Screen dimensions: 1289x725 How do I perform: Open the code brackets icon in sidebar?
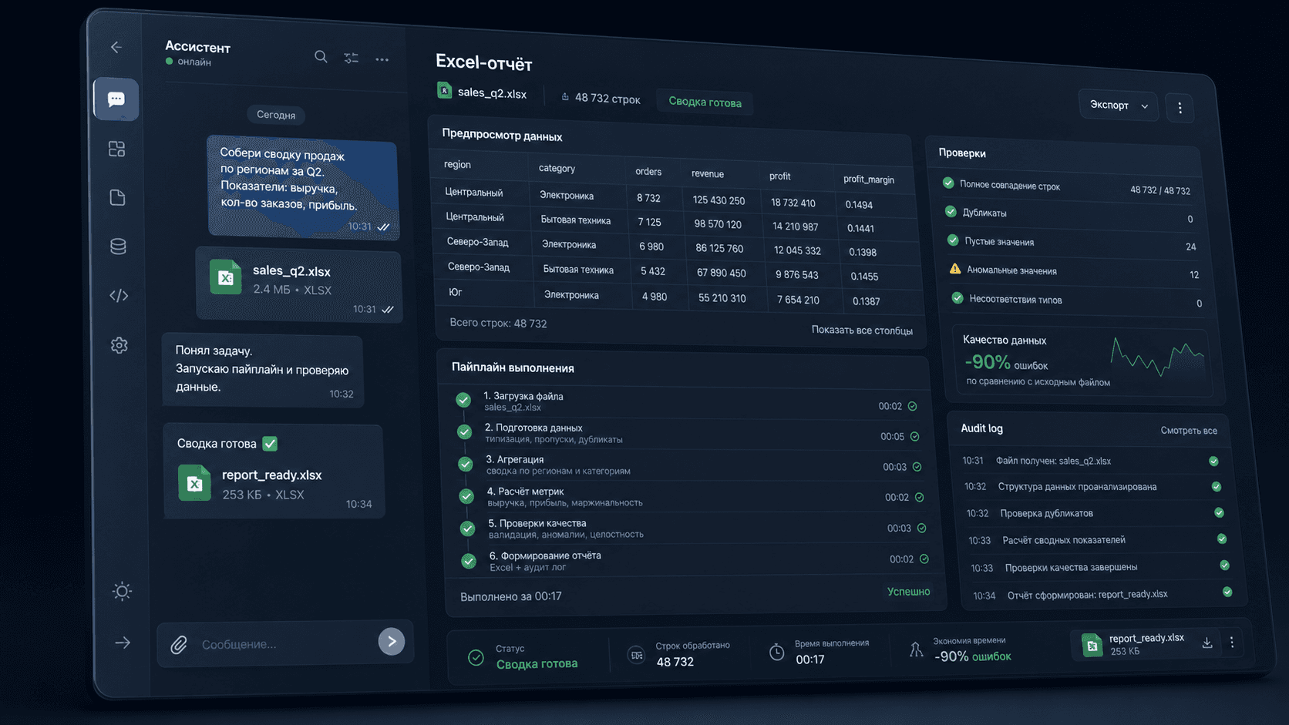[119, 296]
